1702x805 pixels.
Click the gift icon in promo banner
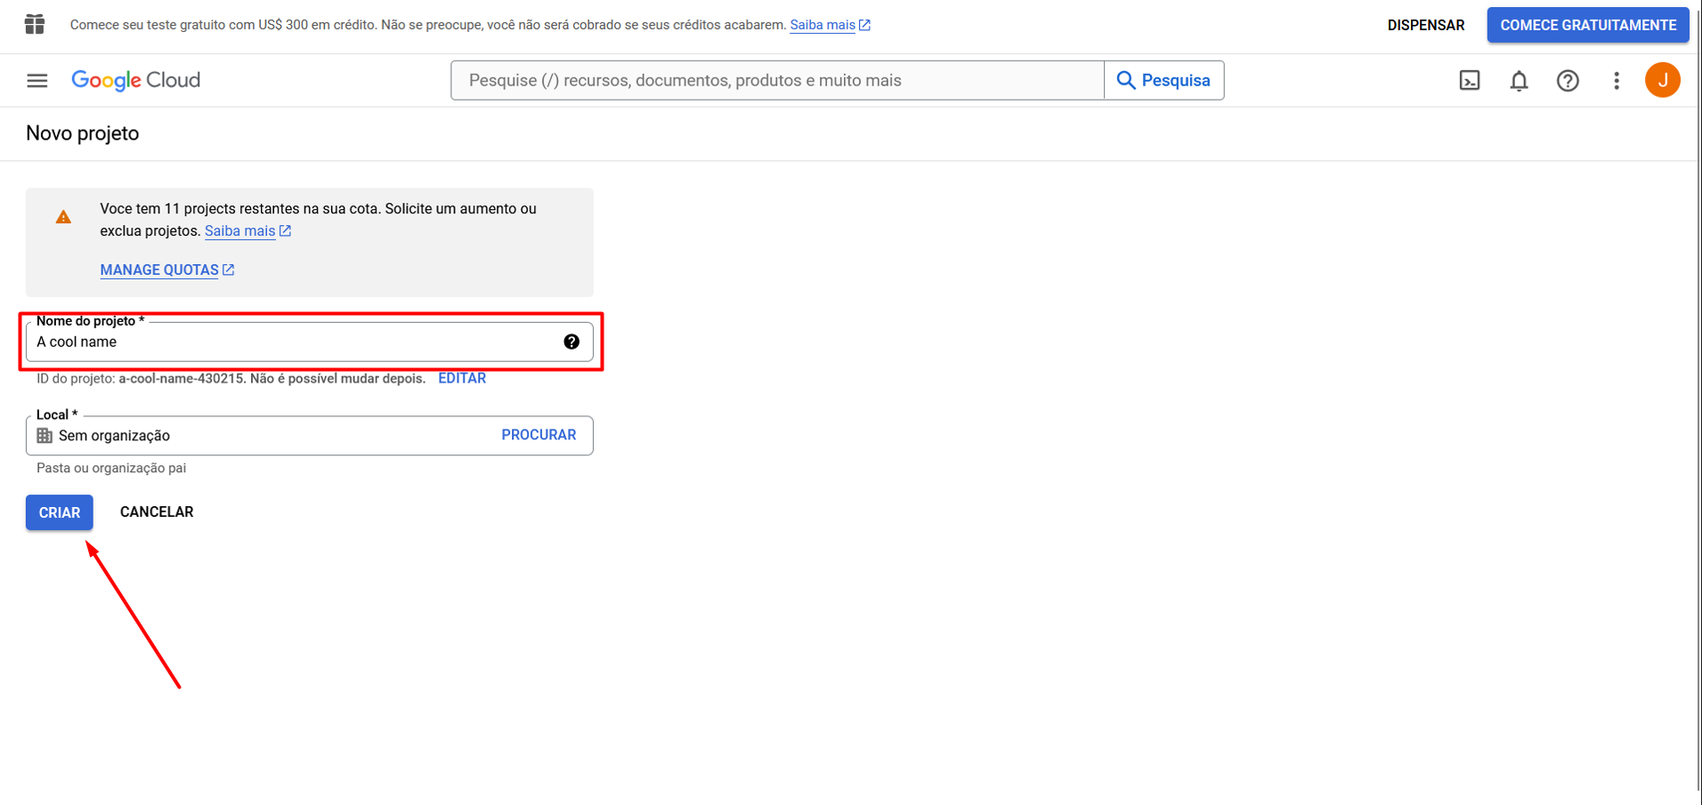35,25
